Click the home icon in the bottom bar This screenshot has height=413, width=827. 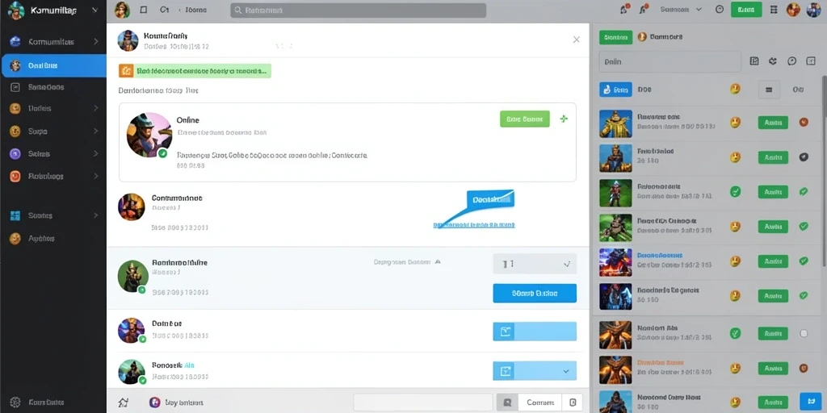point(124,403)
